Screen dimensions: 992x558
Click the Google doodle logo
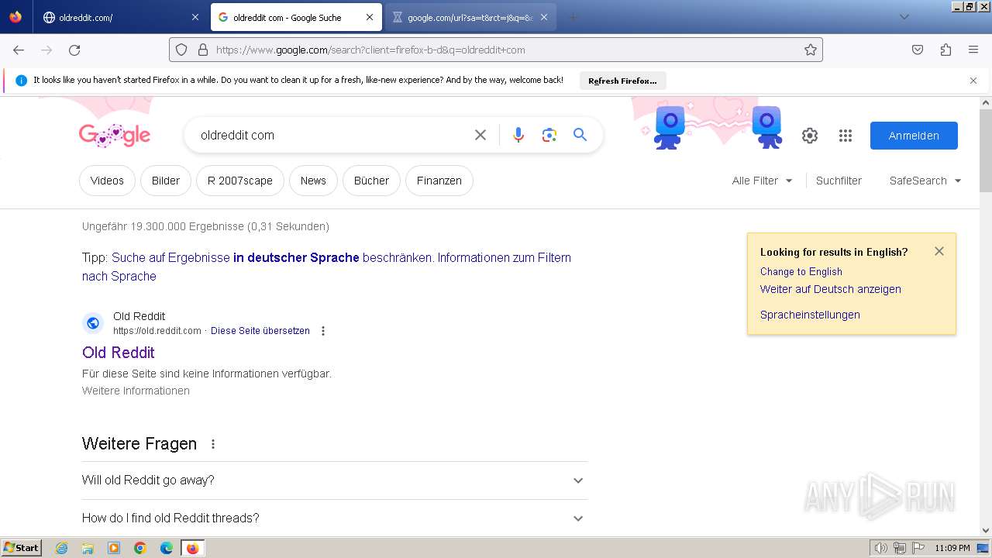[115, 135]
